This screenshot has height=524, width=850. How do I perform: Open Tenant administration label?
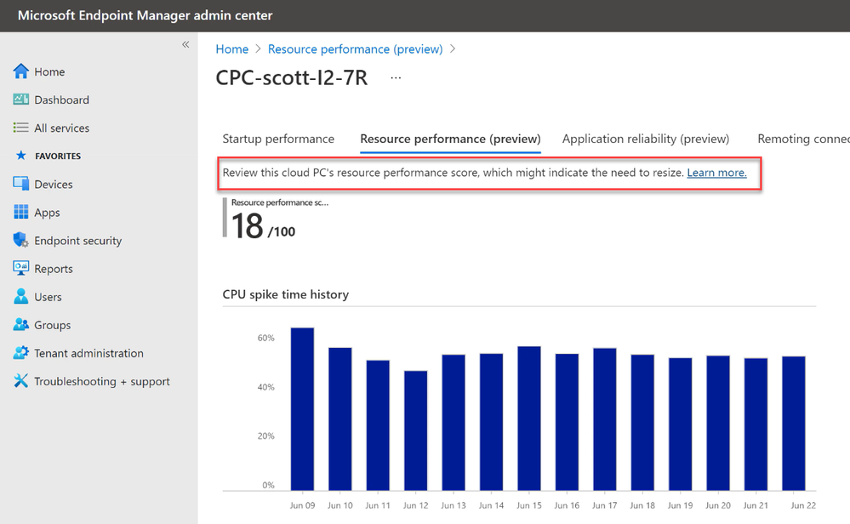click(x=88, y=353)
